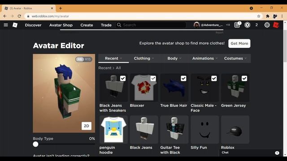Select the Guitar Tee with Black thumbnail
The height and width of the screenshot is (161, 287).
[174, 130]
